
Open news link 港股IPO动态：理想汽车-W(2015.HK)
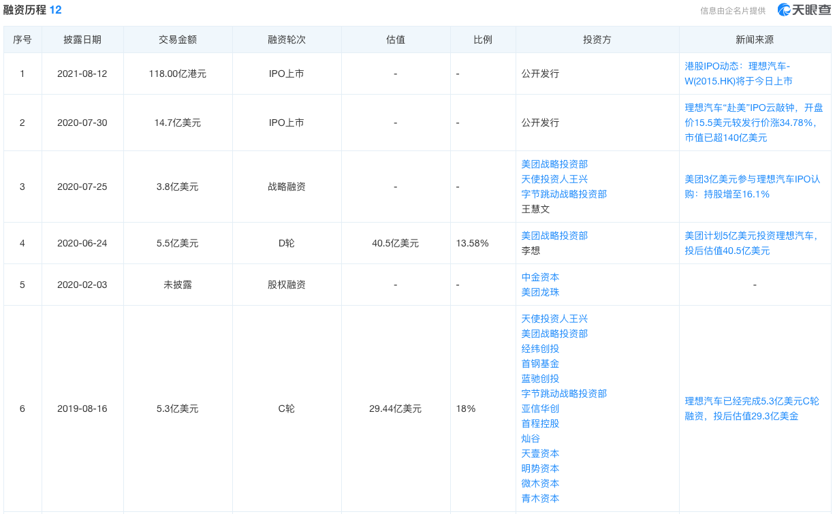tap(739, 74)
